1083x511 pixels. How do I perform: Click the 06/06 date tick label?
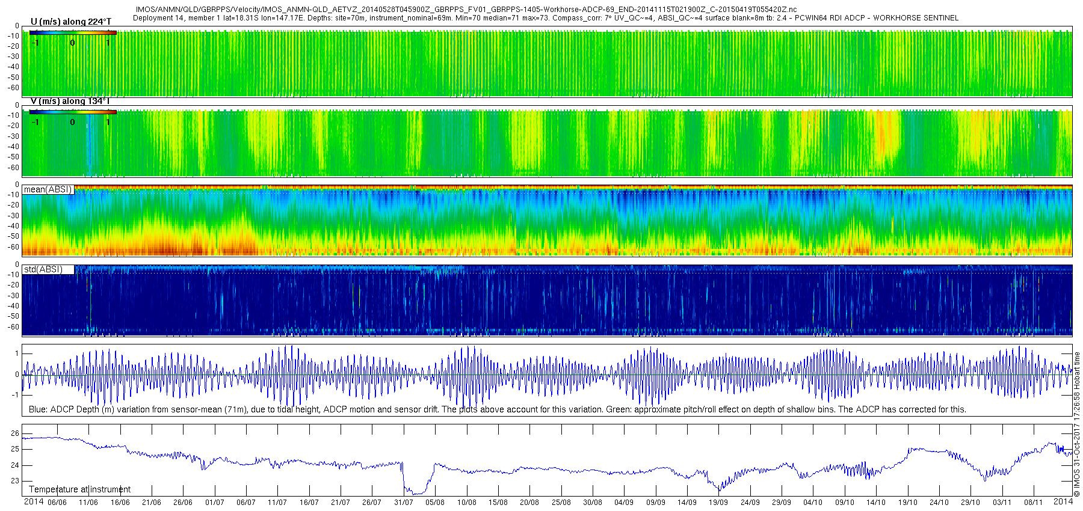pos(57,503)
